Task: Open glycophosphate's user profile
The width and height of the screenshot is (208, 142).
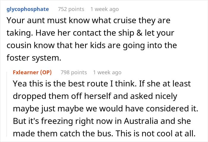Action: (x=28, y=9)
